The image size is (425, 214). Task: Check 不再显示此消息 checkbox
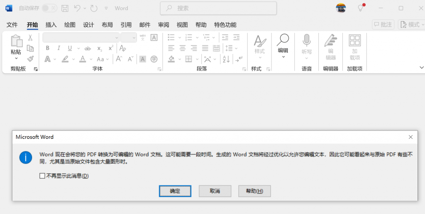tap(42, 176)
